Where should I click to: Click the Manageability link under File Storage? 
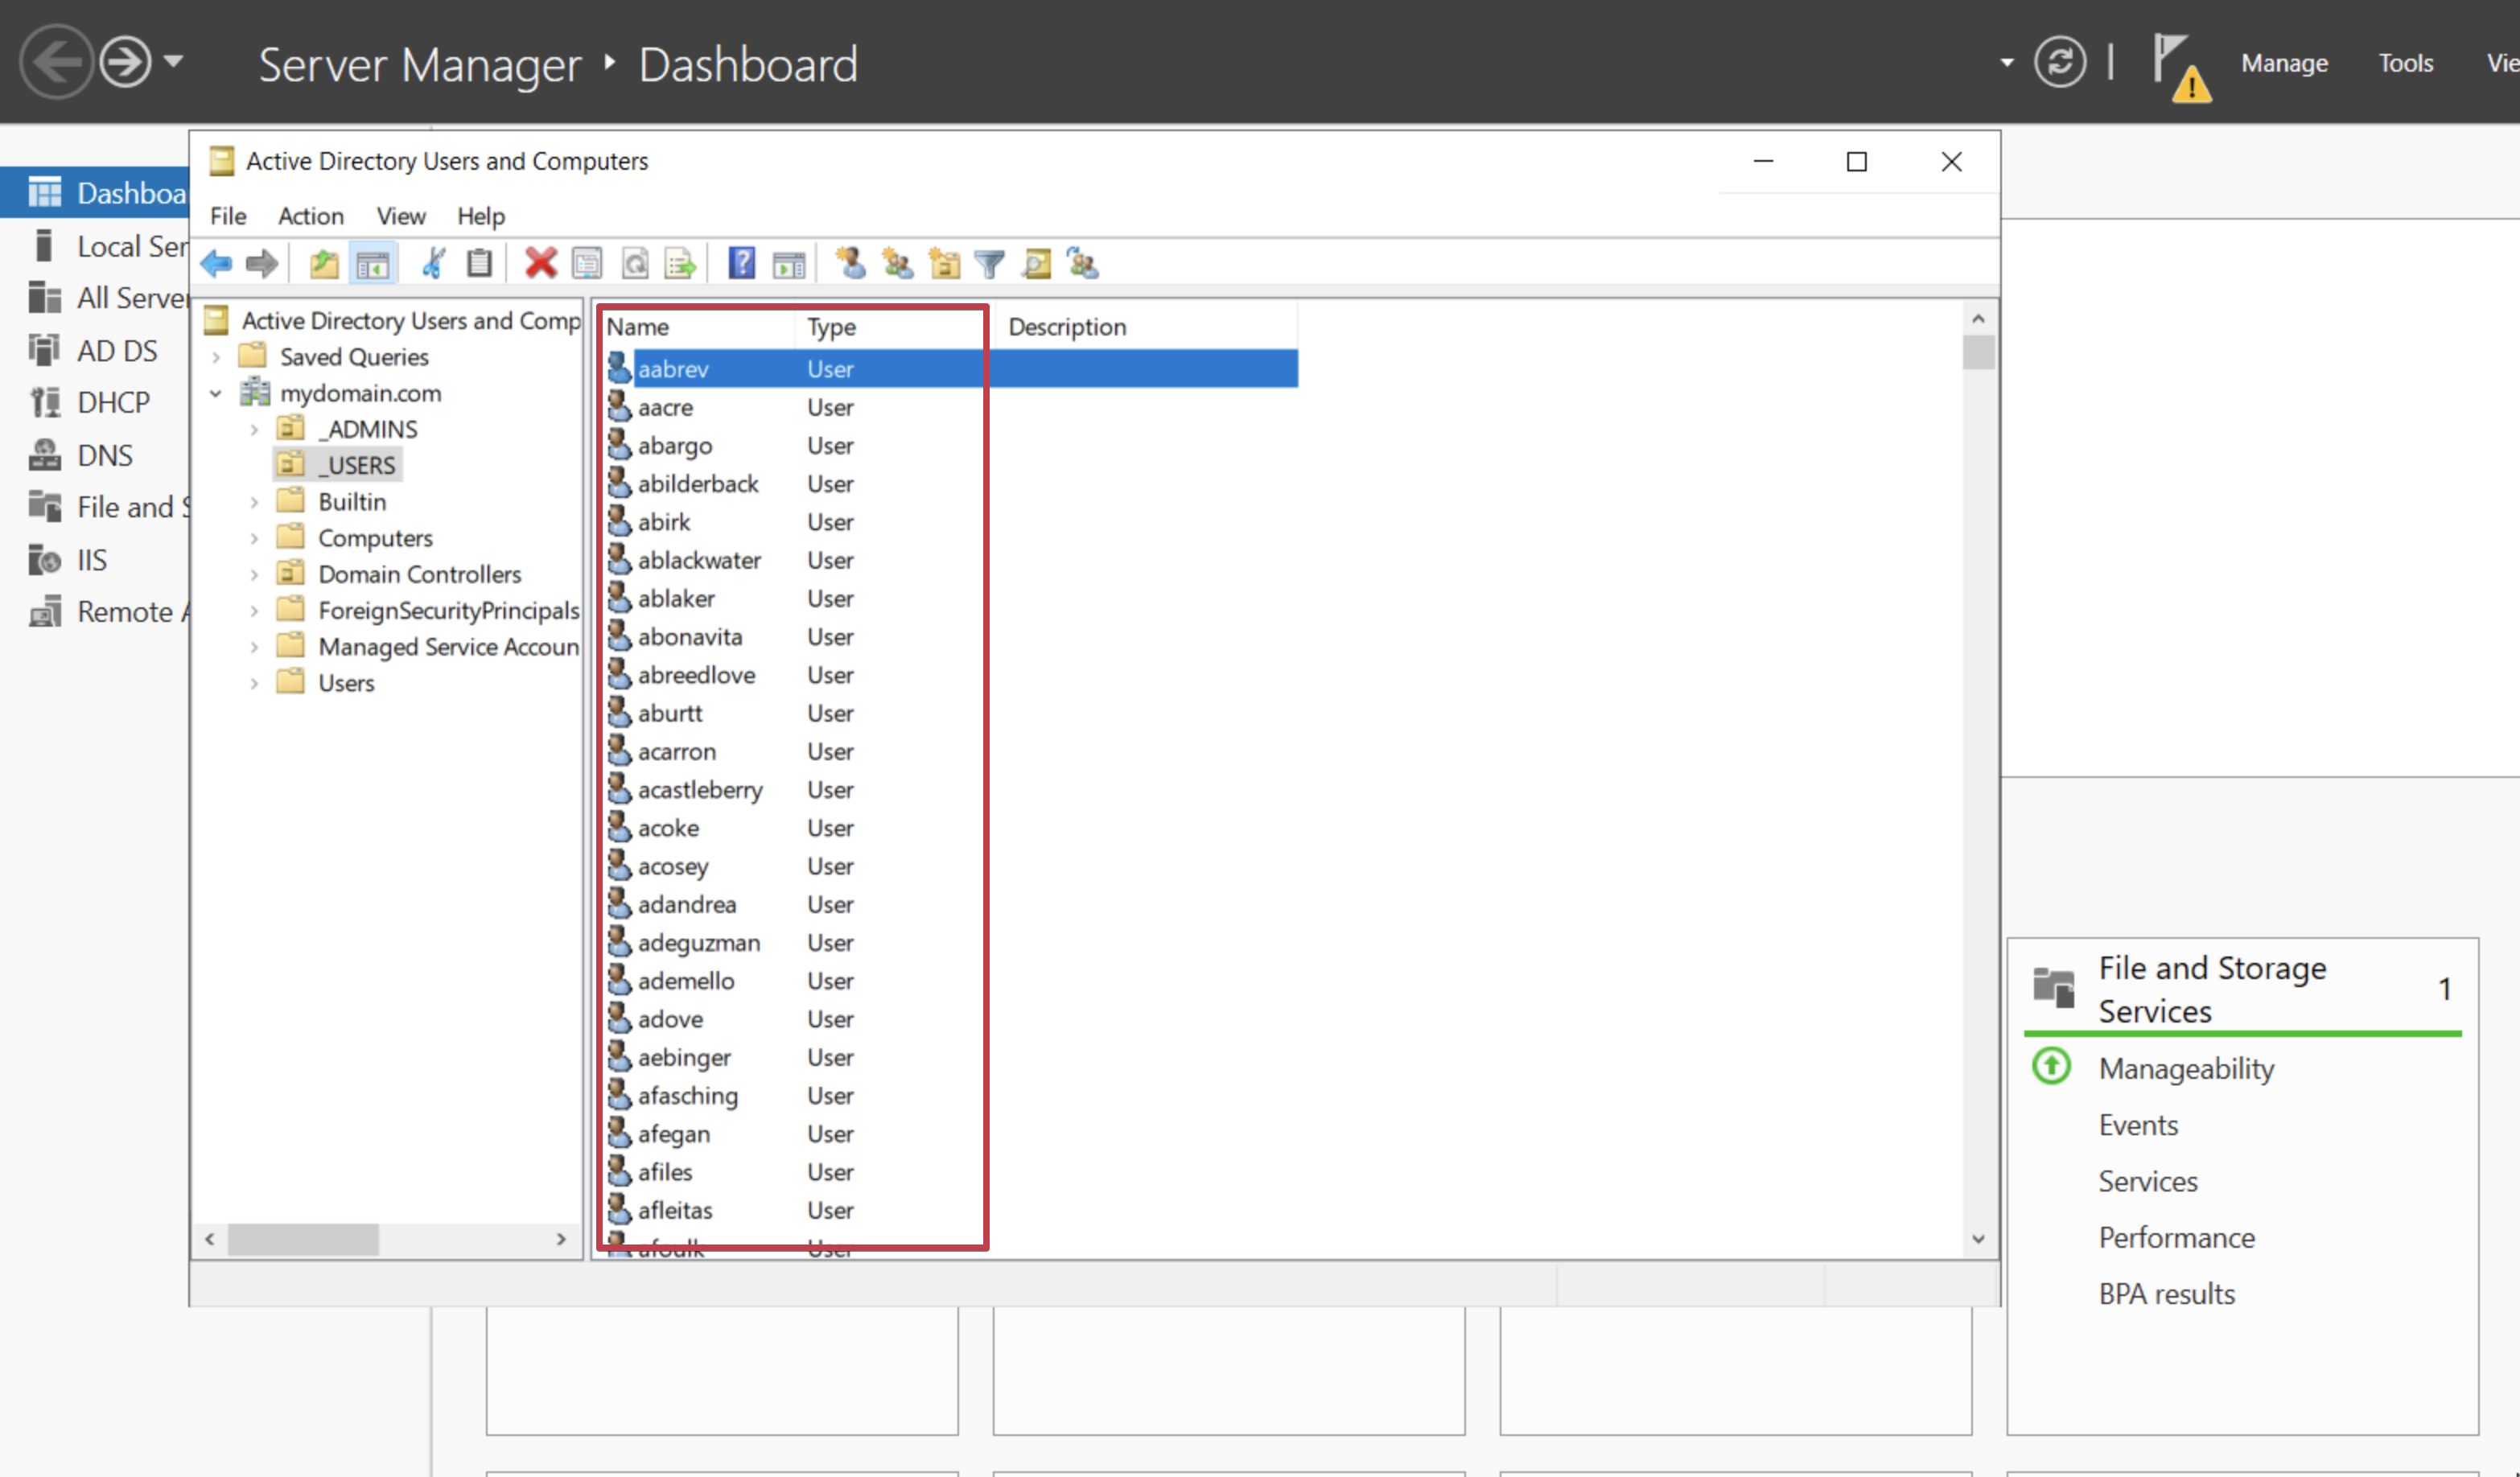[2186, 1068]
